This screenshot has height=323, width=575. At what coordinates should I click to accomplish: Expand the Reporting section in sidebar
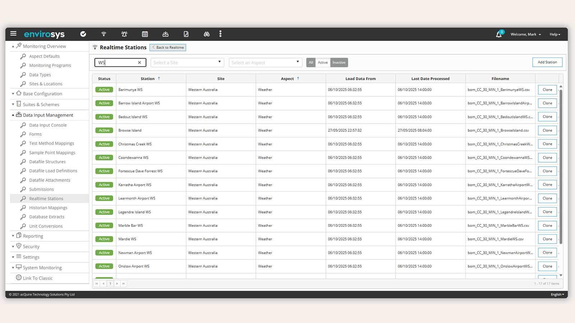coord(33,236)
